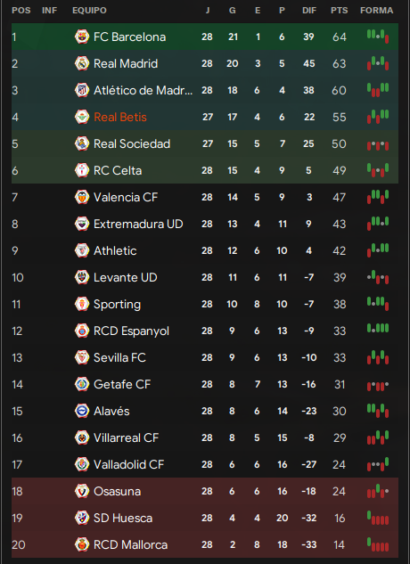Sort table by PTS column header
The image size is (410, 564).
[x=339, y=11]
